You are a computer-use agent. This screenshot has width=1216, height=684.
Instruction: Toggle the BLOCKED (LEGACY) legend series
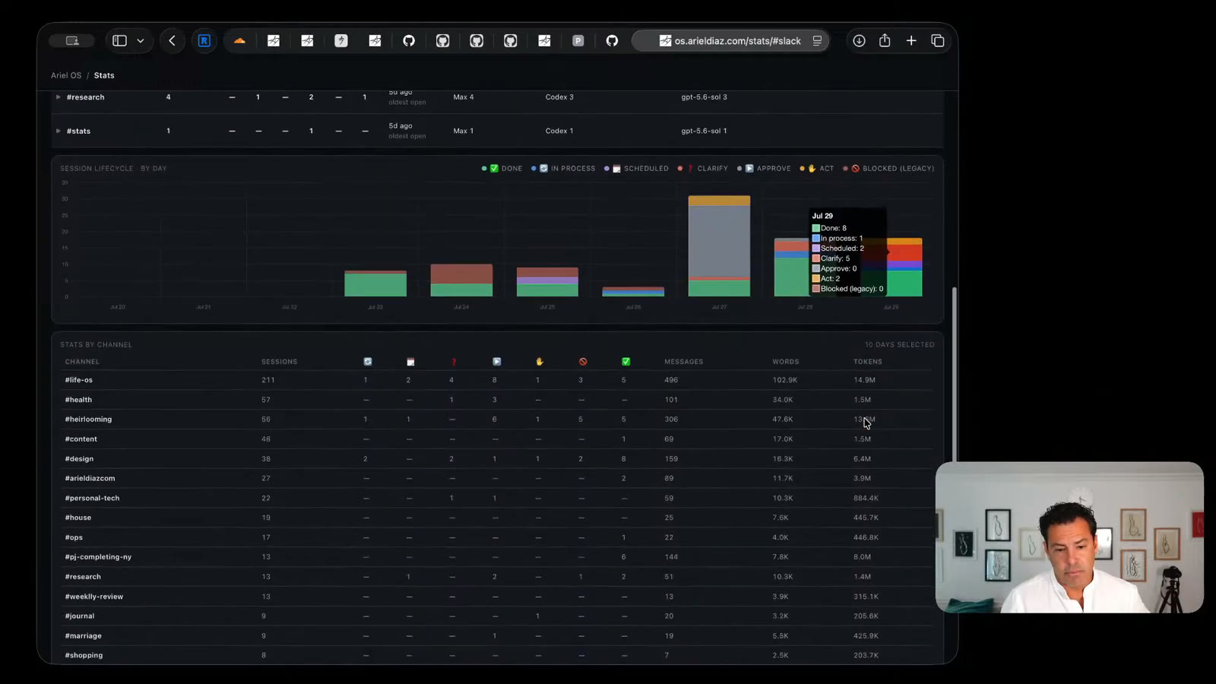point(888,169)
